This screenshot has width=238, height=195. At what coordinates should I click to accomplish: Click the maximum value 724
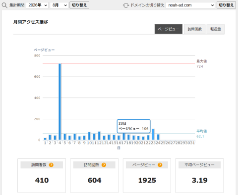pos(200,66)
